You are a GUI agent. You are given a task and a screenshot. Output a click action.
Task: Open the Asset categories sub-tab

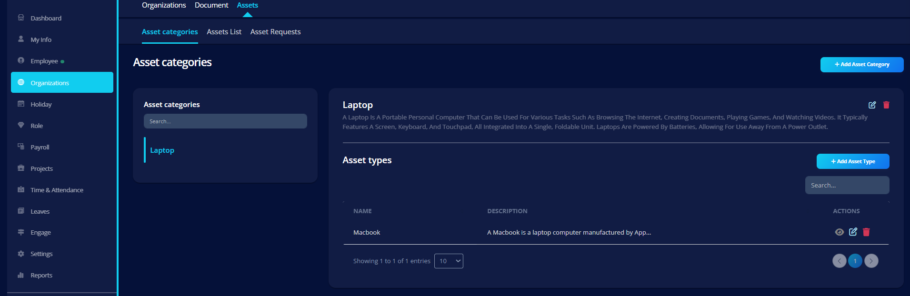pyautogui.click(x=170, y=32)
